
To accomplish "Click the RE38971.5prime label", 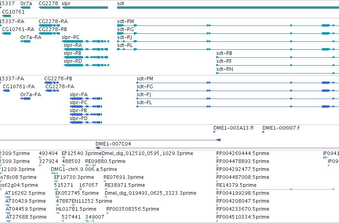I will pos(125,185).
